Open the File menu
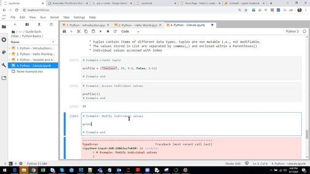Screen dimensions: 310x174 tap(13, 17)
